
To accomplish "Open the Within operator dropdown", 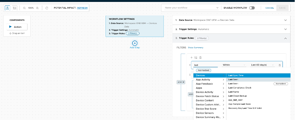I will click(x=234, y=65).
